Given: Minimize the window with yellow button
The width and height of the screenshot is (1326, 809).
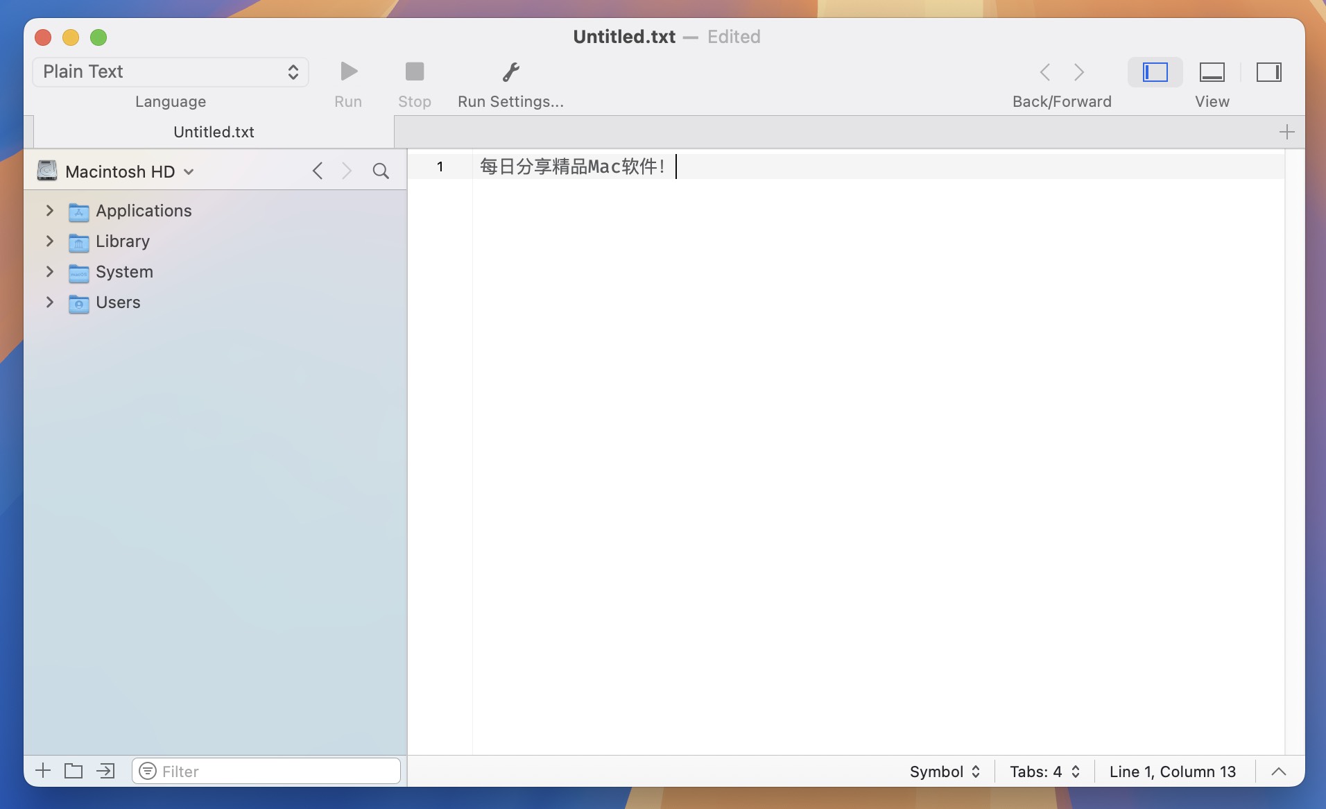Looking at the screenshot, I should 71,37.
